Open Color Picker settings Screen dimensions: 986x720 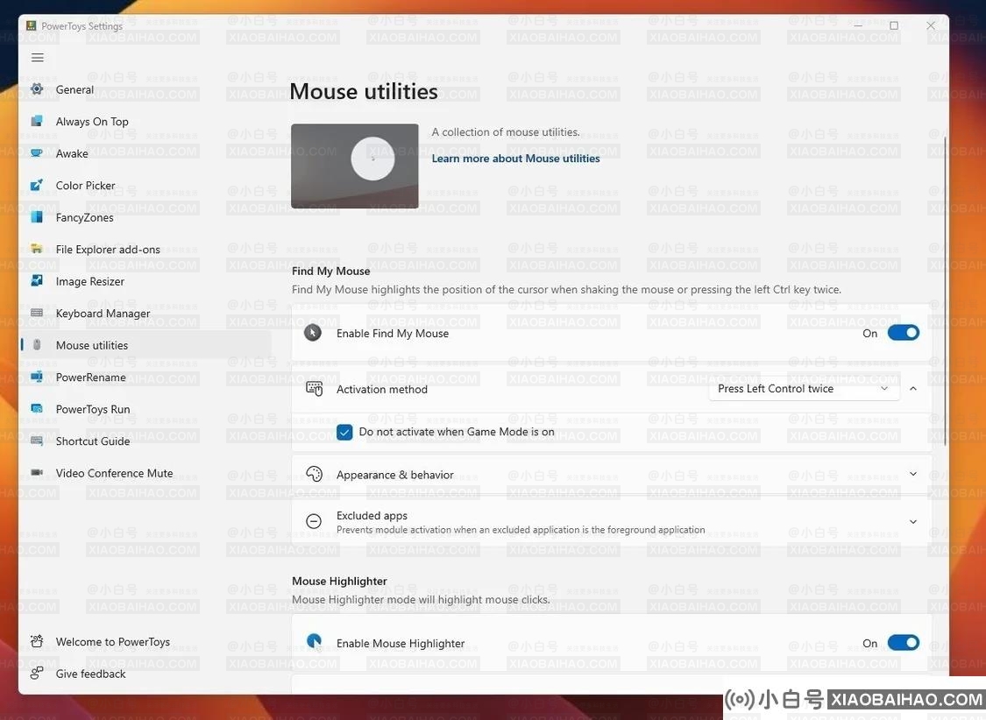[x=145, y=186]
